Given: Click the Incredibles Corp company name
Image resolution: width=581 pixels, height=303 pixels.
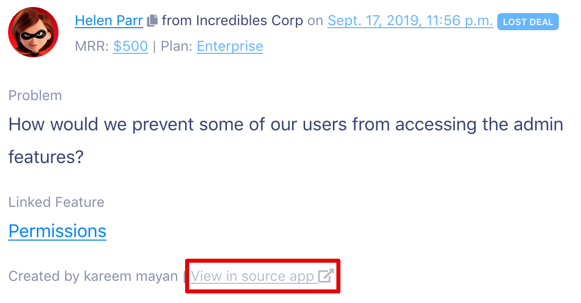Looking at the screenshot, I should click(x=249, y=21).
